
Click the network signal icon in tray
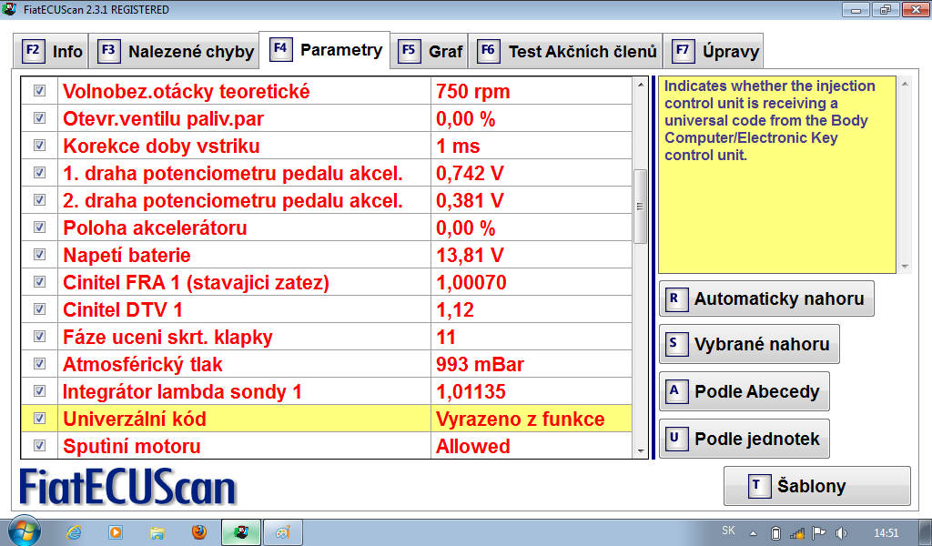tap(797, 532)
